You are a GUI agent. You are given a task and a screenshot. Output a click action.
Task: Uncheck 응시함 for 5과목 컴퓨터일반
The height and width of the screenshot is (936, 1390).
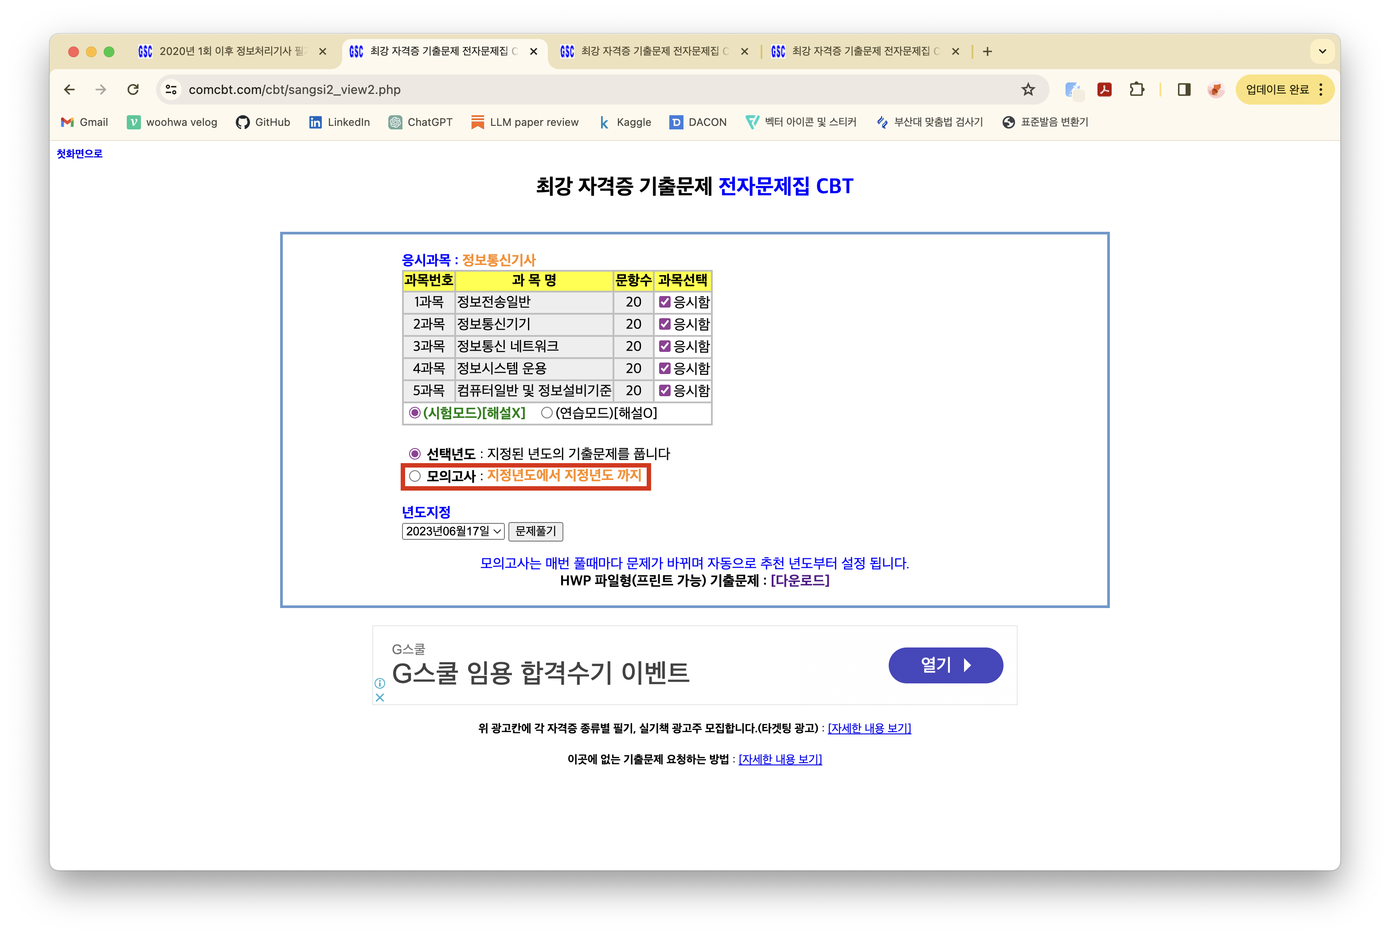coord(664,391)
